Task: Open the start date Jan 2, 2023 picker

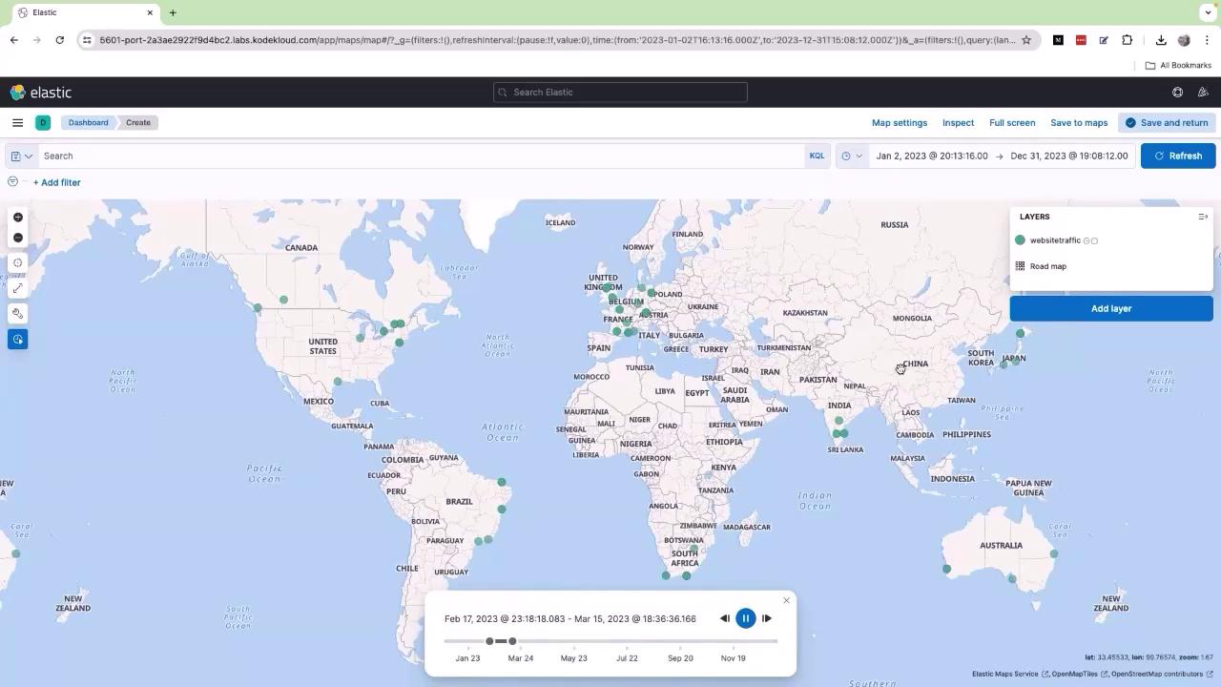Action: [932, 156]
